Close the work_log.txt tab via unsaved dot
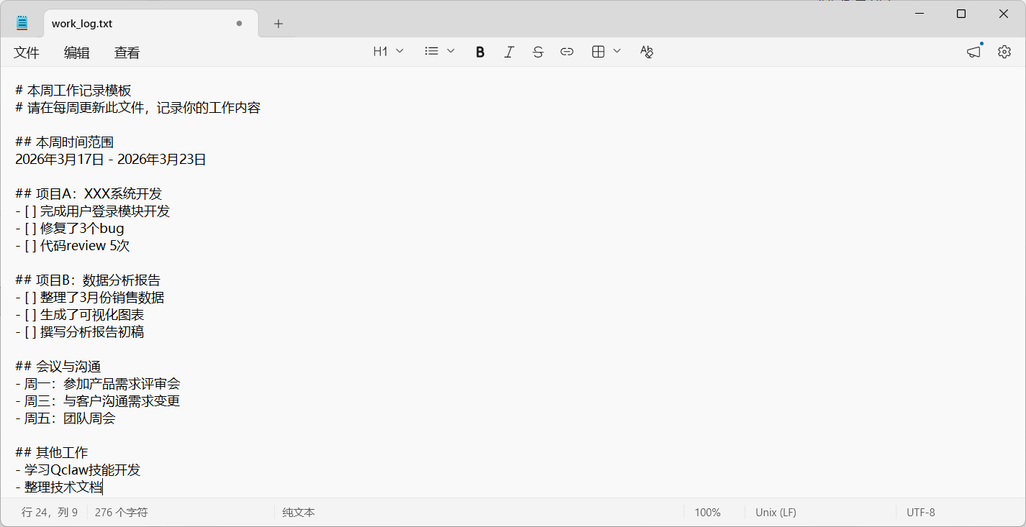This screenshot has width=1026, height=527. (x=239, y=23)
